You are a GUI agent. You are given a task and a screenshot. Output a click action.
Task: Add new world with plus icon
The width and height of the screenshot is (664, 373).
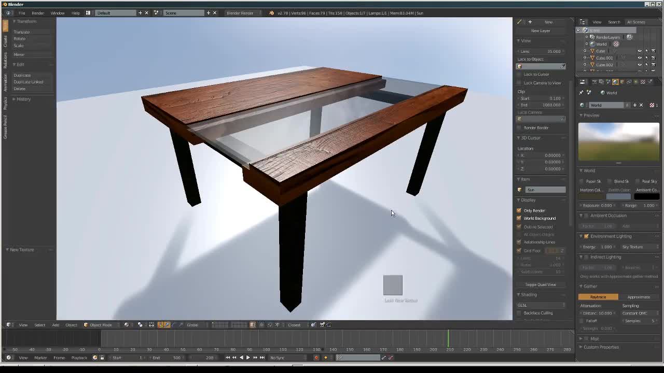tap(634, 105)
